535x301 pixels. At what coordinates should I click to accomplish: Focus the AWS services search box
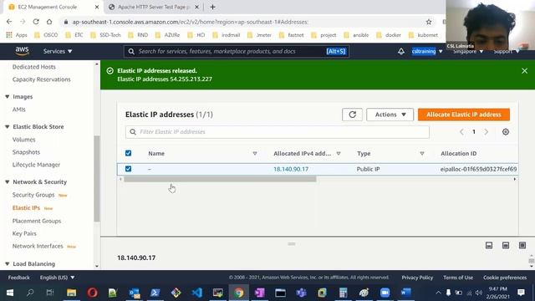236,51
